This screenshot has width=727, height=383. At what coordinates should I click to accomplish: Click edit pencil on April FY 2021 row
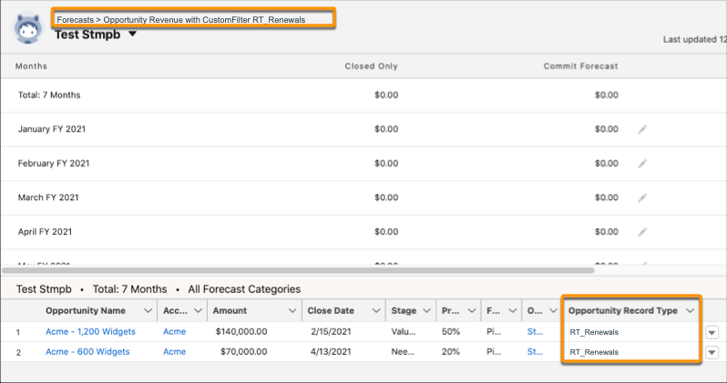tap(642, 232)
